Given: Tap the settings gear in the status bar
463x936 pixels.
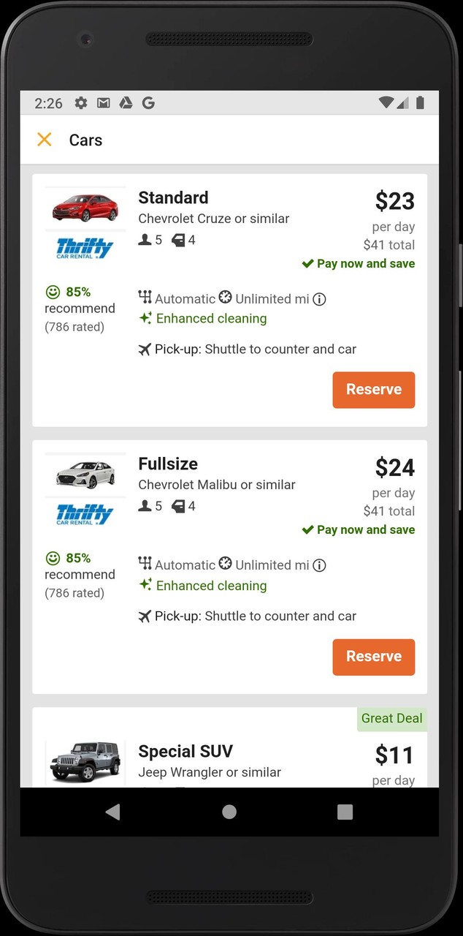Looking at the screenshot, I should (x=80, y=103).
